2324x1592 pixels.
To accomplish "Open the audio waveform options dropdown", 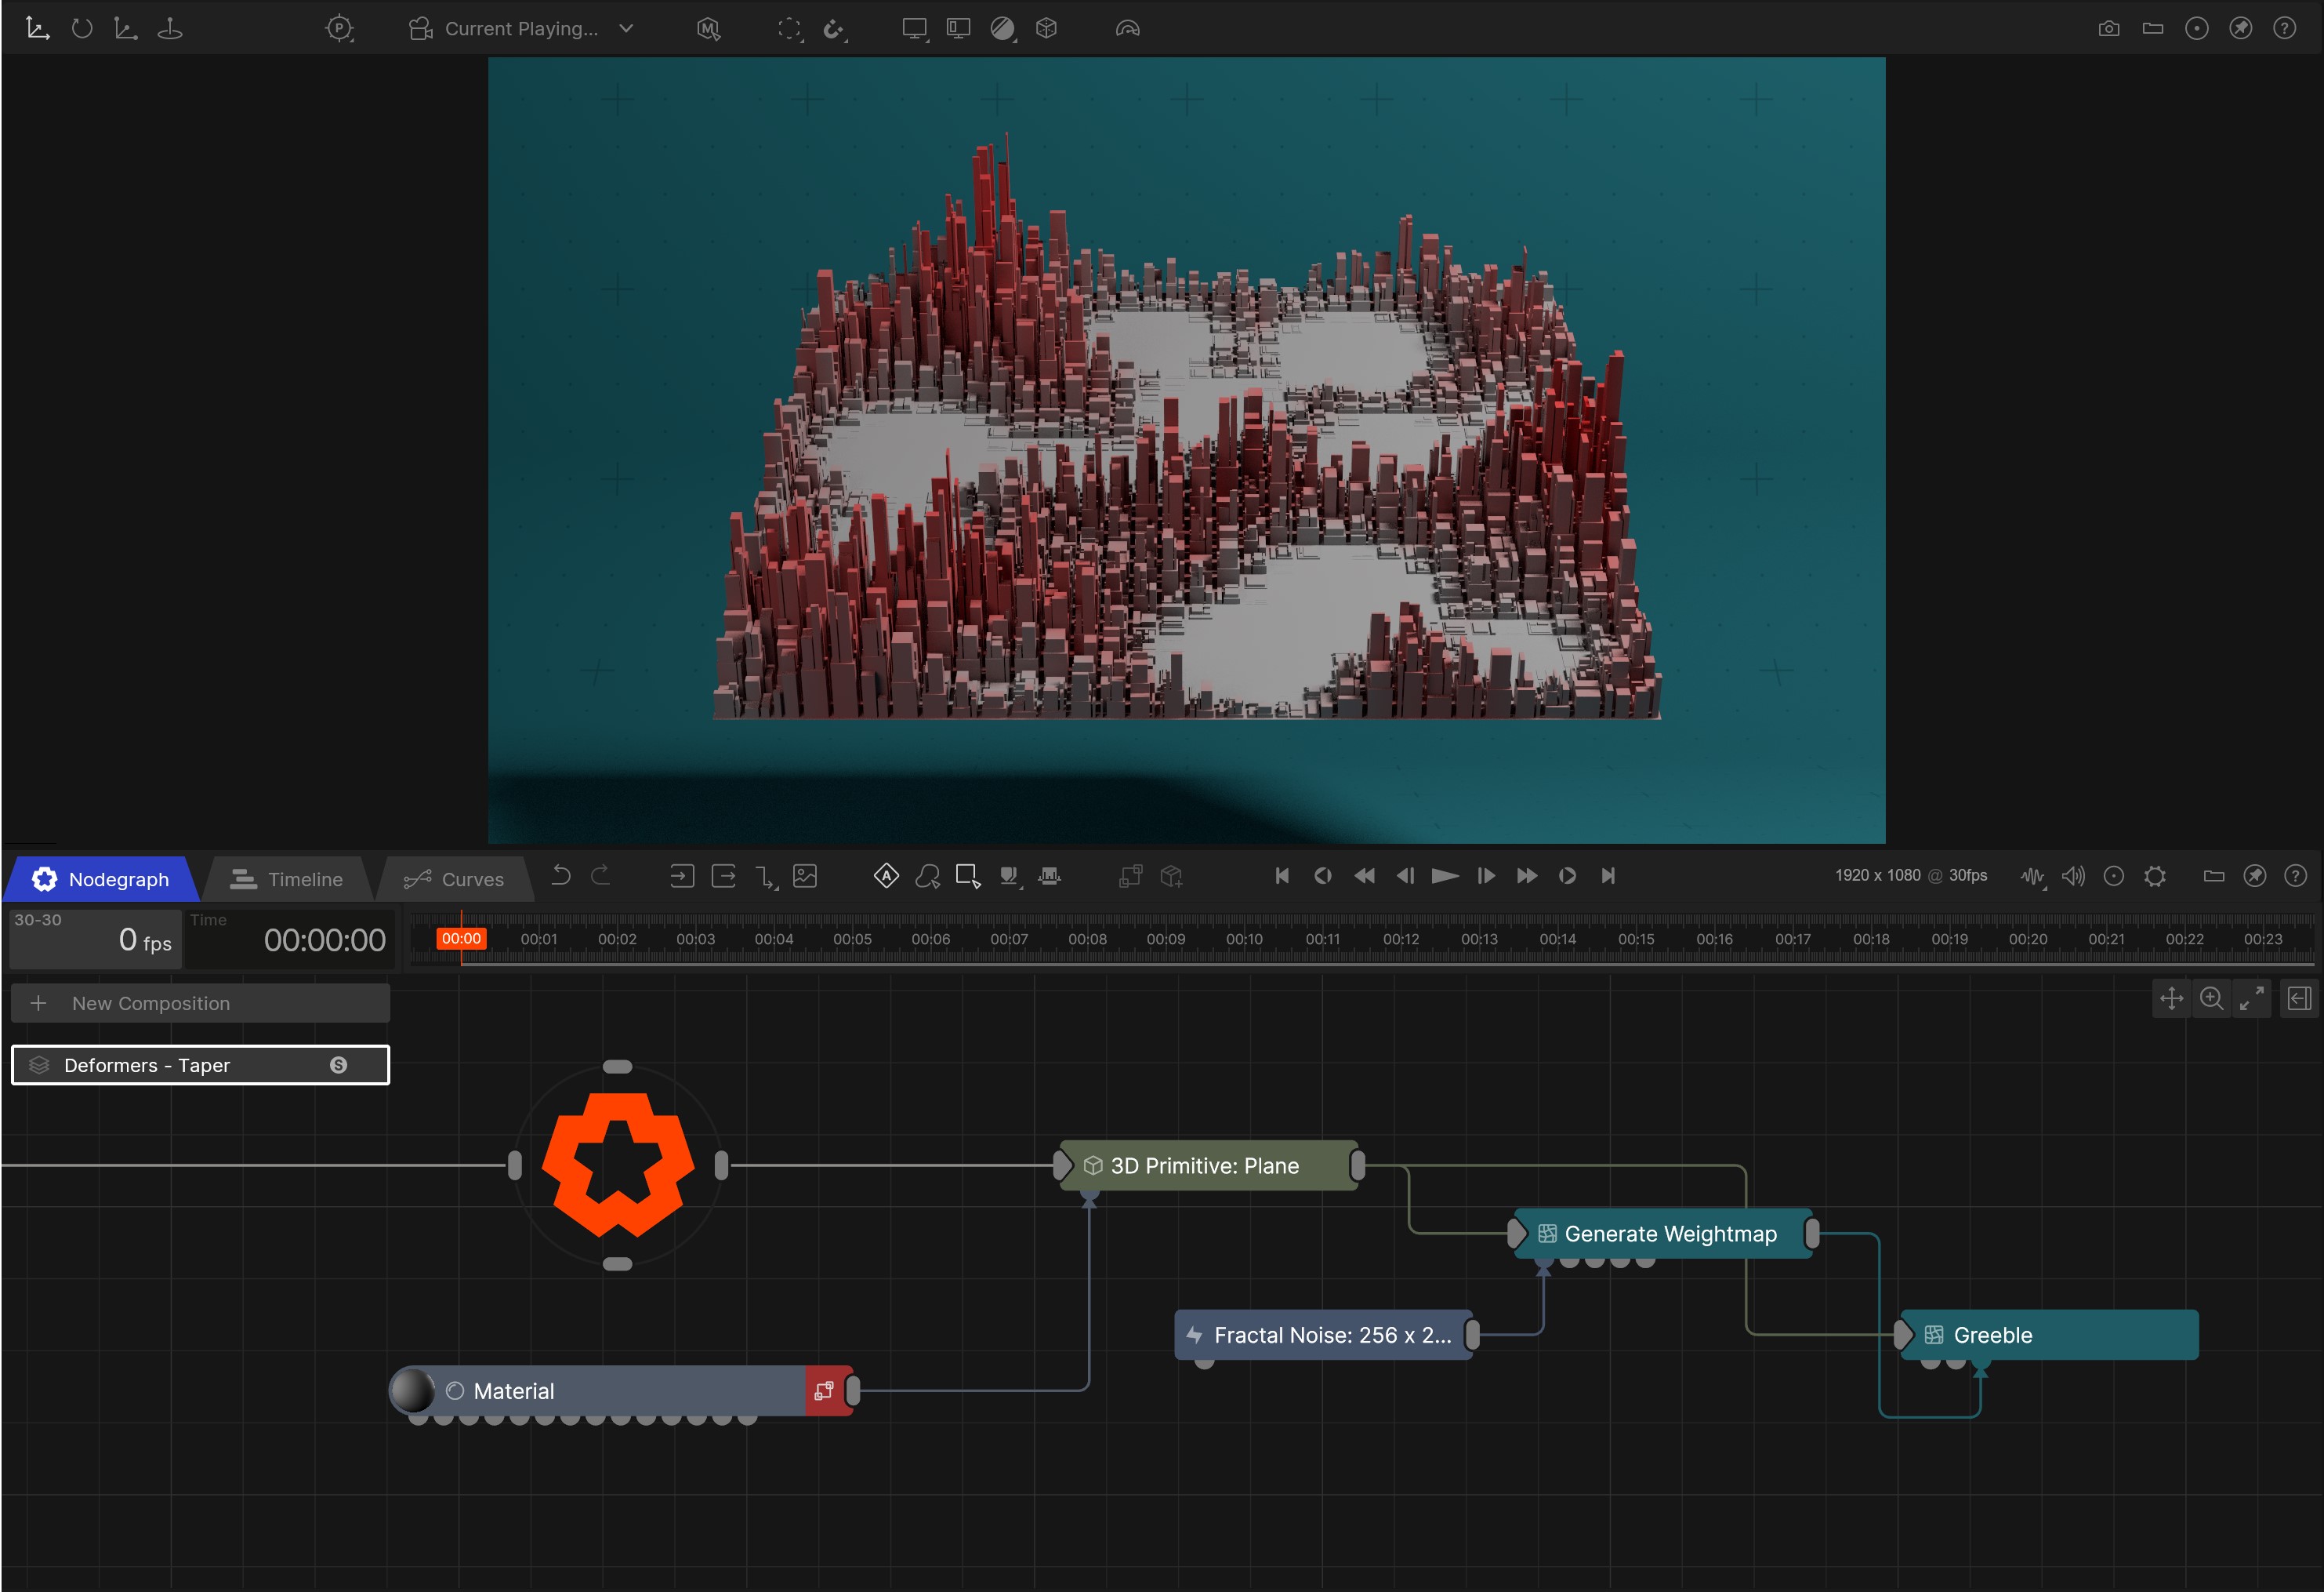I will click(x=2032, y=877).
